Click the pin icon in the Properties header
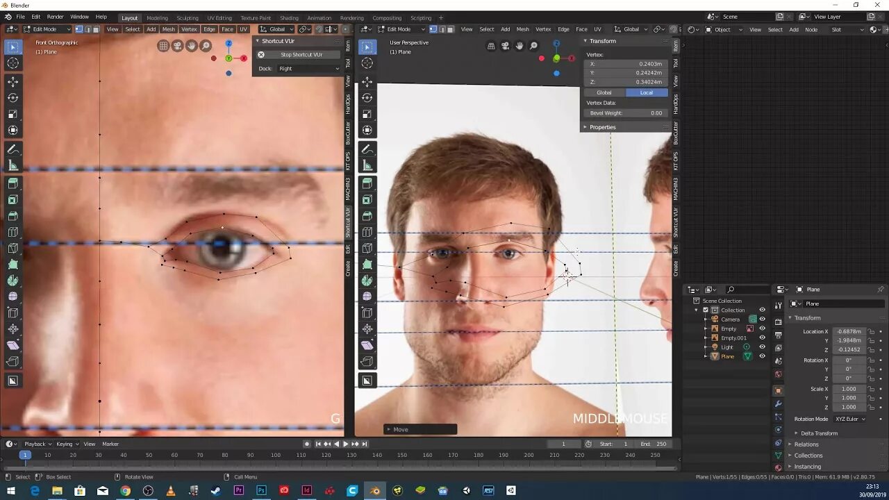The height and width of the screenshot is (500, 889). pos(881,290)
